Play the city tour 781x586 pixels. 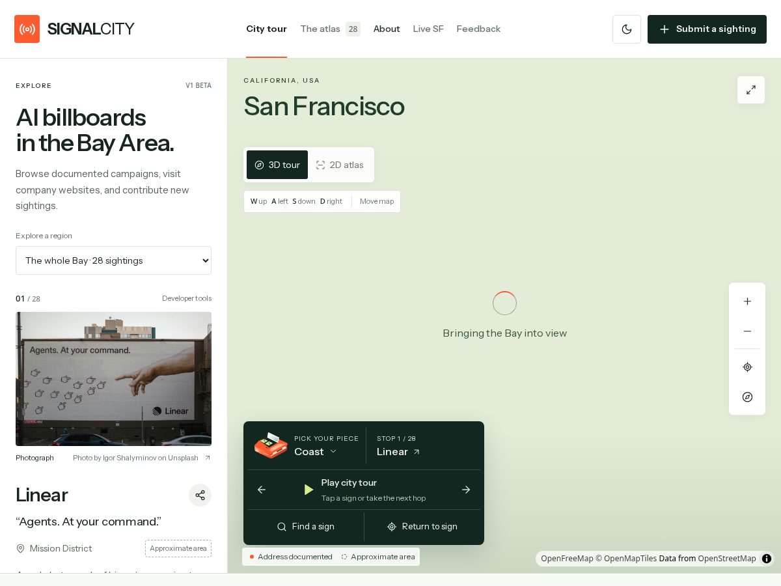[x=364, y=490]
